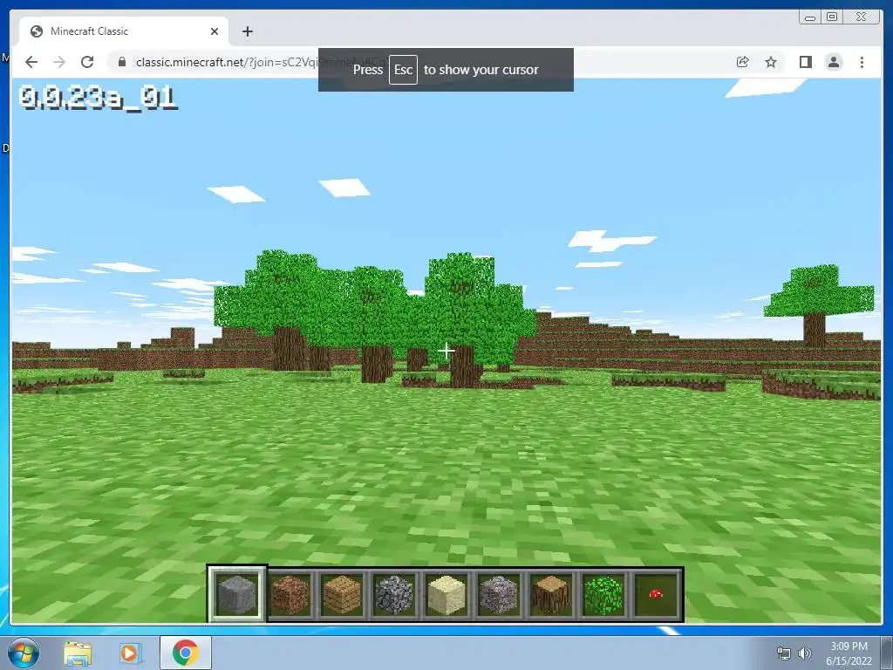893x670 pixels.
Task: Switch to Minecraft Classic tab
Action: 124,31
